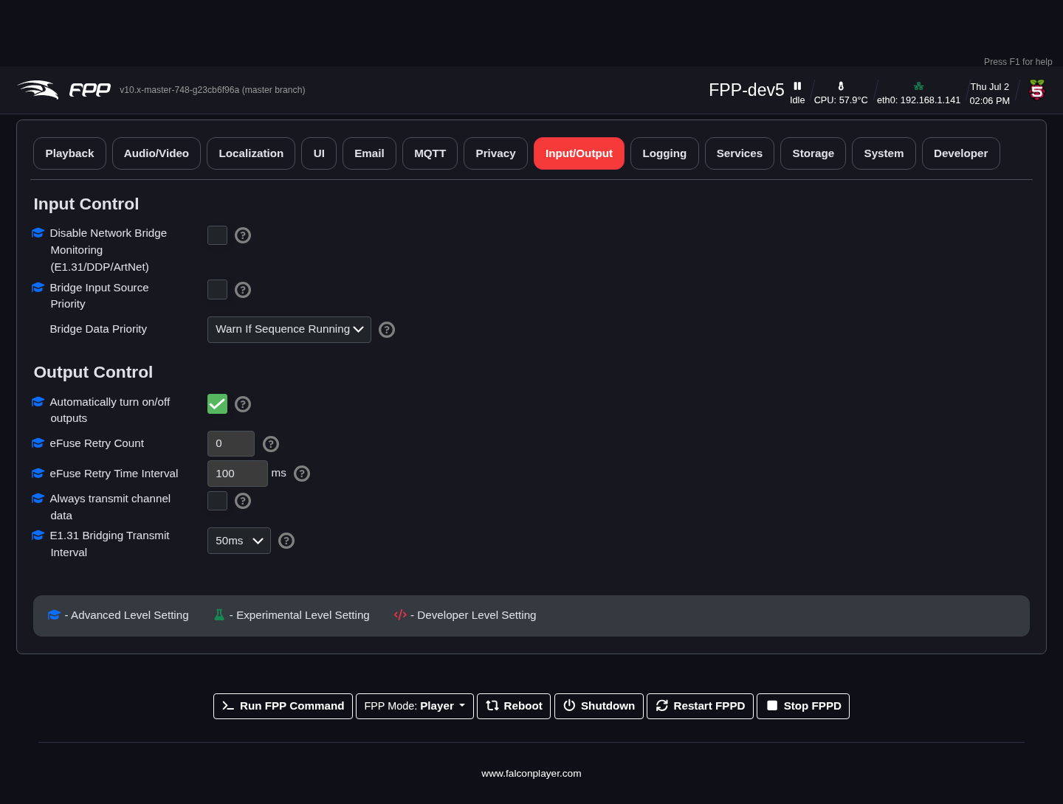1063x804 pixels.
Task: Click the eth0 network status icon
Action: pos(918,86)
